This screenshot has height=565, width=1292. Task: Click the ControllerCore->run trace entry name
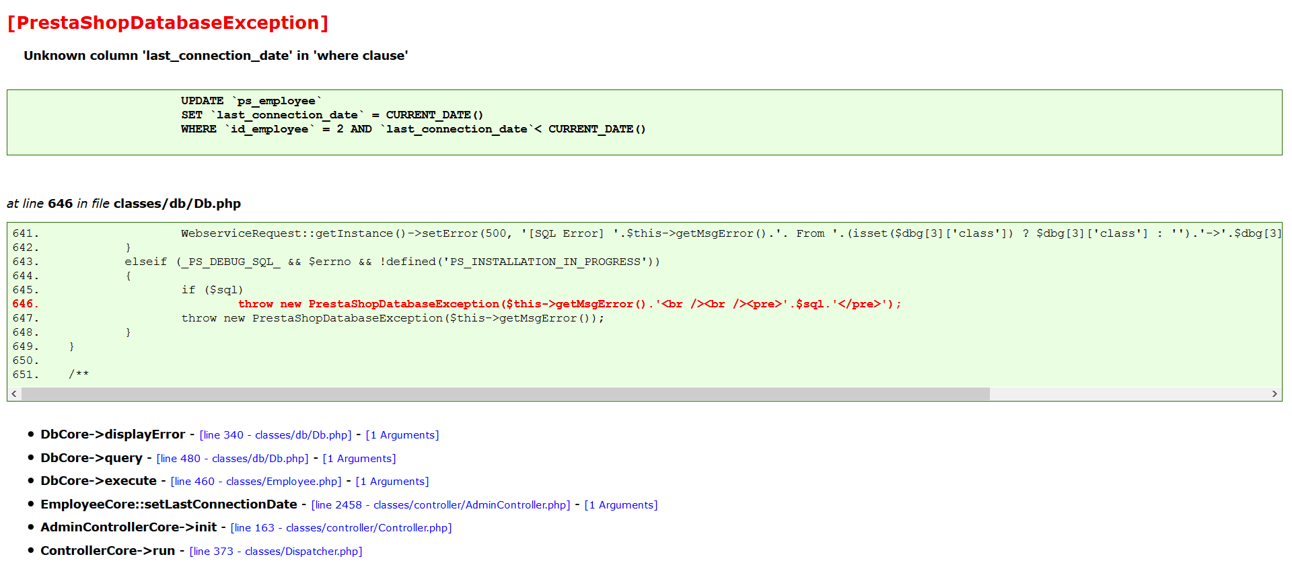point(108,551)
